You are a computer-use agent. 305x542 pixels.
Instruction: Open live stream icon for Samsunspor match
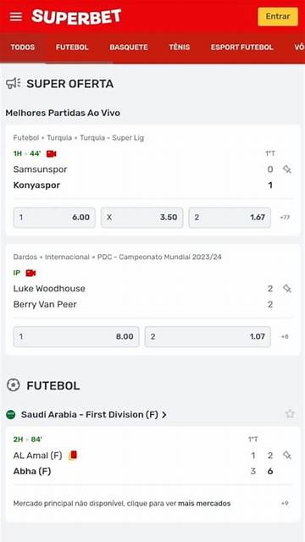(51, 154)
